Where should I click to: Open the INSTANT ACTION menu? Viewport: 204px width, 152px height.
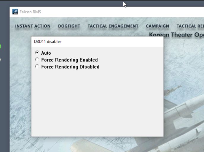point(33,26)
